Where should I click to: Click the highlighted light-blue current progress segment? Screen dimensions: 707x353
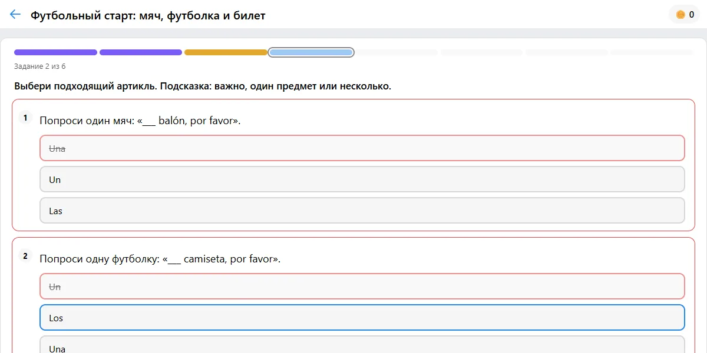(x=311, y=52)
